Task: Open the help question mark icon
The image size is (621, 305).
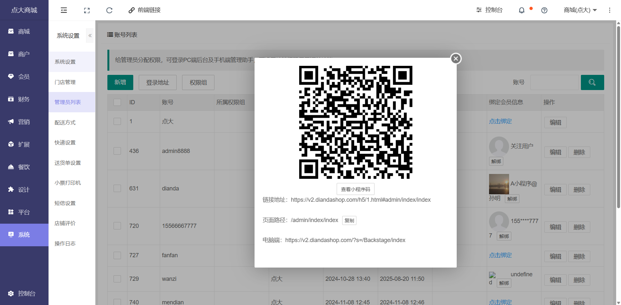Action: tap(544, 10)
